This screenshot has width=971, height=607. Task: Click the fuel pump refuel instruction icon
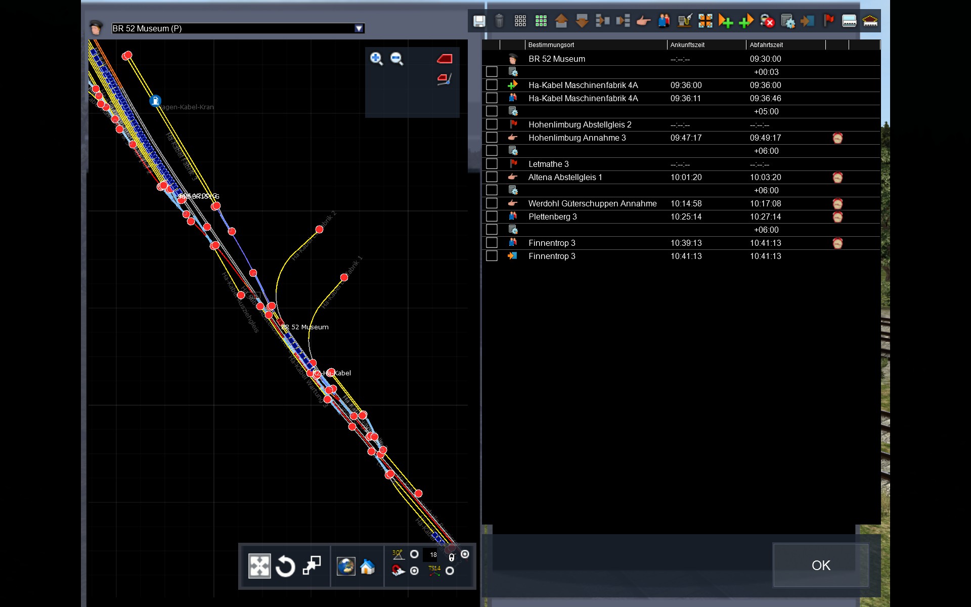684,21
